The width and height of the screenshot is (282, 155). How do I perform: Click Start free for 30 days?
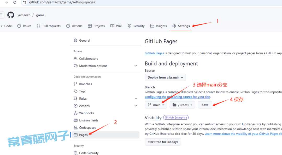(x=163, y=142)
